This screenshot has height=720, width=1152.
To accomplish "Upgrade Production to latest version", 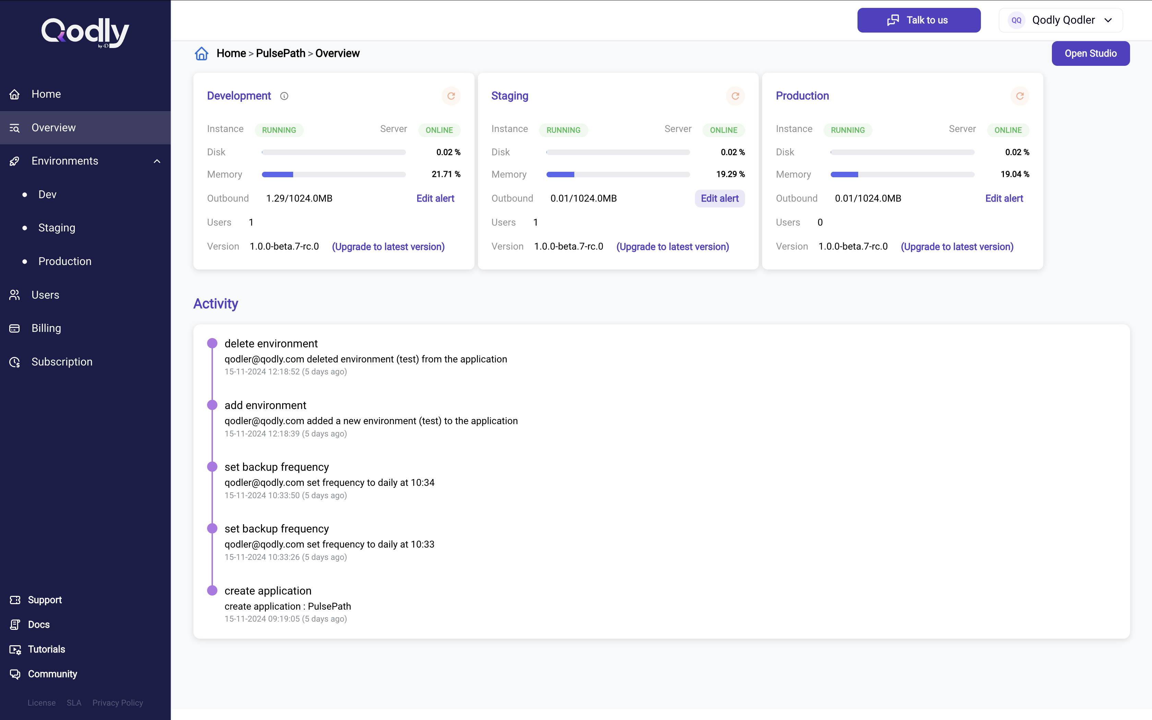I will pyautogui.click(x=957, y=247).
